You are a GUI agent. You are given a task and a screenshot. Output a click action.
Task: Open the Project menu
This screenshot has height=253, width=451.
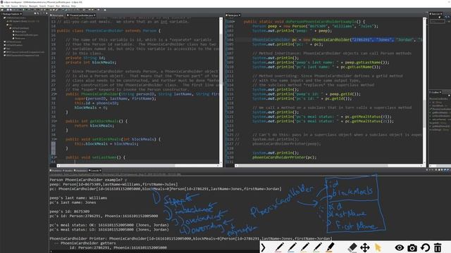(51, 6)
